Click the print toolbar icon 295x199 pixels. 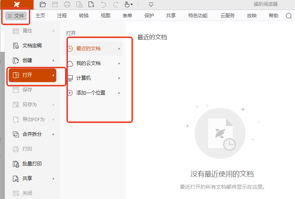click(x=67, y=4)
